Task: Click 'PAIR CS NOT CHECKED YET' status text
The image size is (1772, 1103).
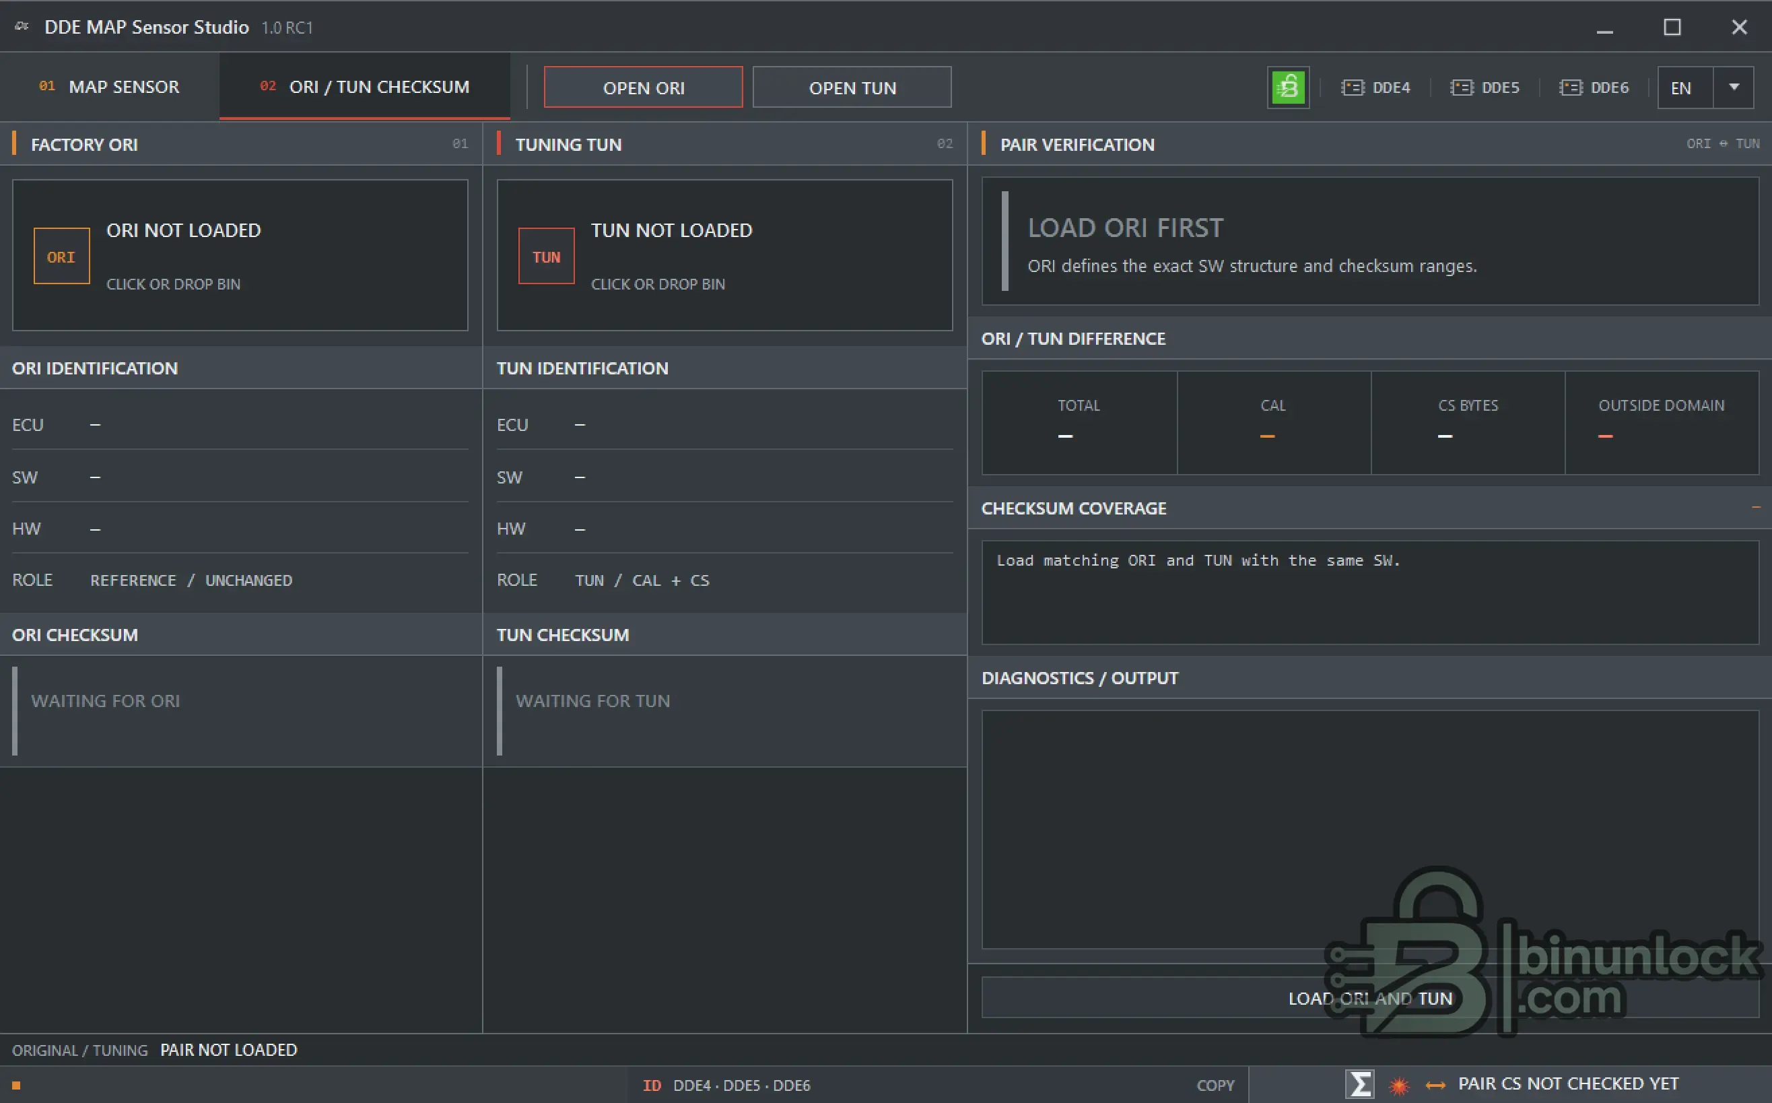Action: pyautogui.click(x=1569, y=1084)
